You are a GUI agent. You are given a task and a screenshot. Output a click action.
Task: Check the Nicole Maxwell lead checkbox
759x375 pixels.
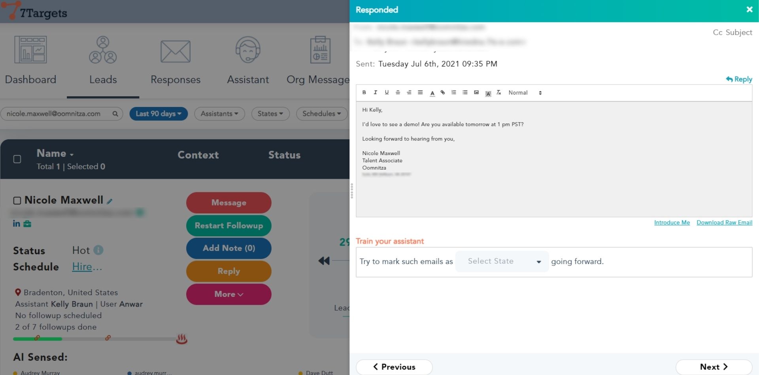pos(17,201)
